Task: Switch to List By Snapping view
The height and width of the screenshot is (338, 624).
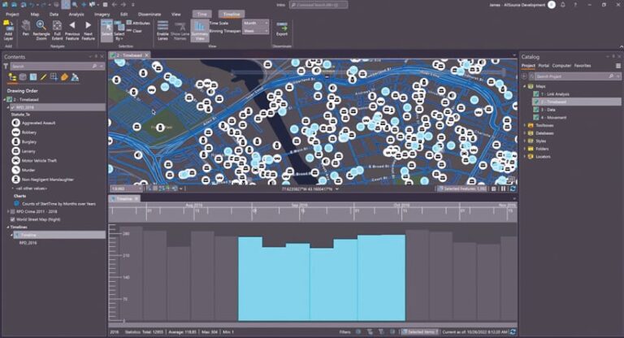Action: click(x=54, y=77)
